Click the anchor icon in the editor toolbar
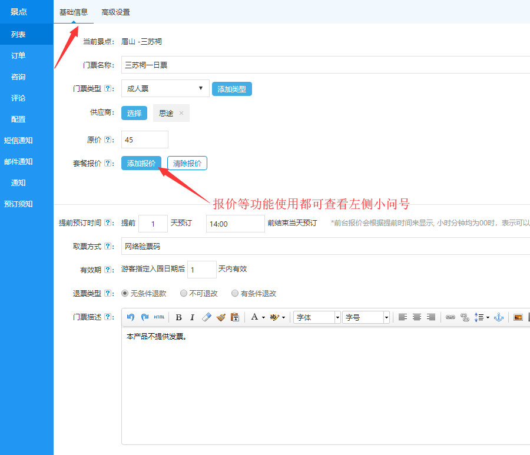530x455 pixels. coord(499,317)
